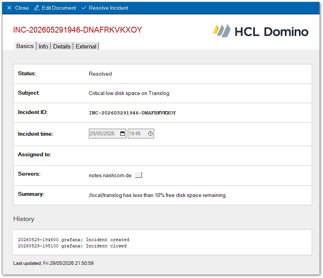Click the History section heading
Image resolution: width=323 pixels, height=278 pixels.
(x=24, y=219)
